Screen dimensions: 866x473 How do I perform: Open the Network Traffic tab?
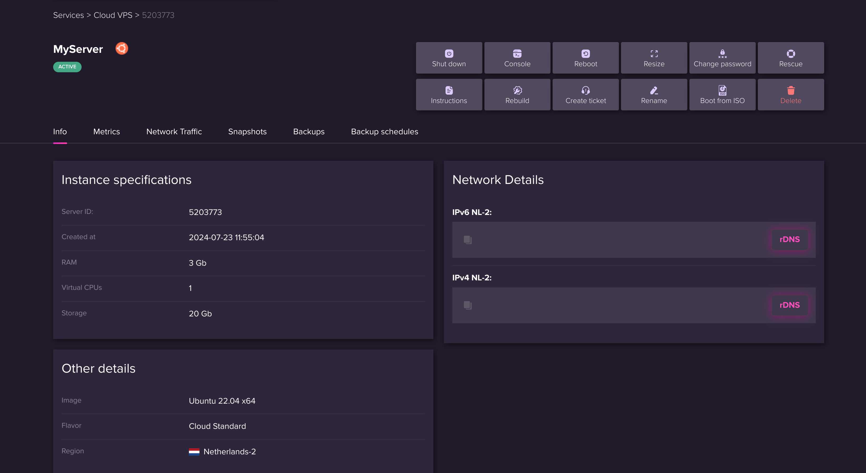pos(174,131)
